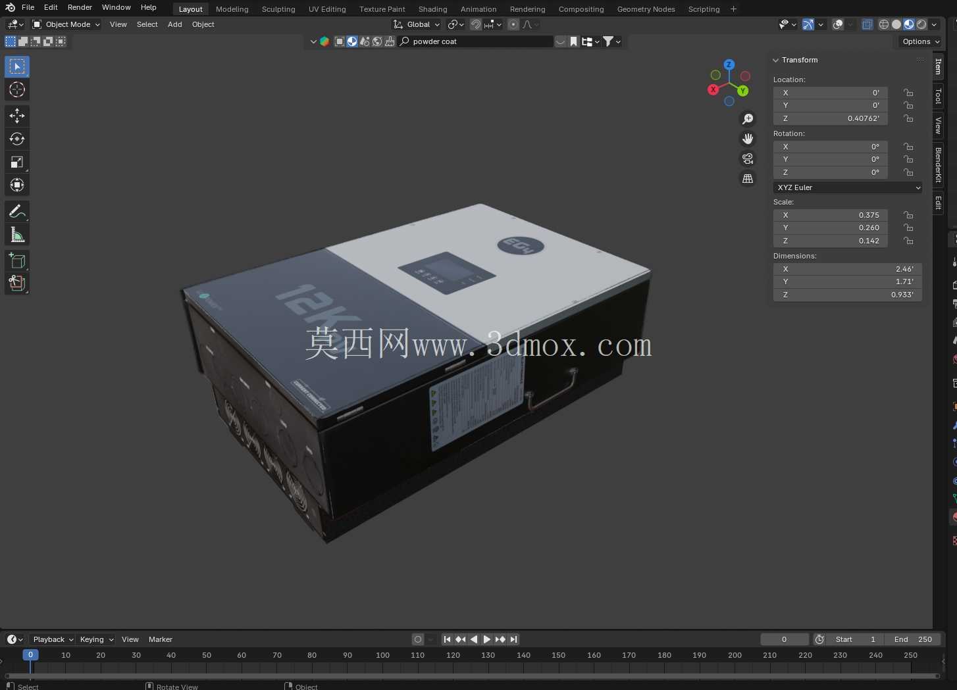Image resolution: width=957 pixels, height=690 pixels.
Task: Switch to material preview shading
Action: [909, 24]
